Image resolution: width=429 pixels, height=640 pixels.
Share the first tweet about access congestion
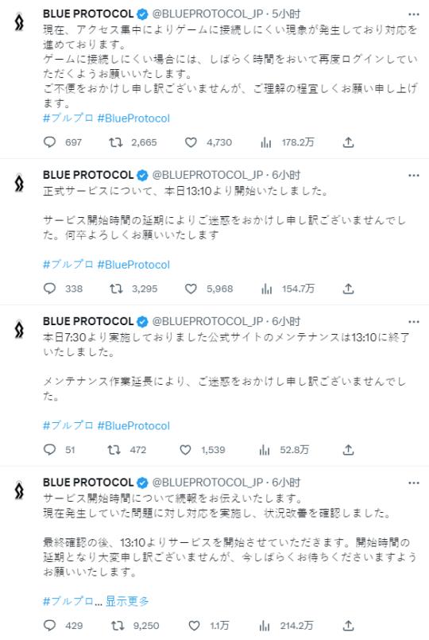click(x=348, y=142)
